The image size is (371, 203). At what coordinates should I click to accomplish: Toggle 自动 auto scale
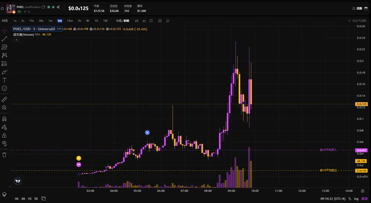tap(365, 199)
